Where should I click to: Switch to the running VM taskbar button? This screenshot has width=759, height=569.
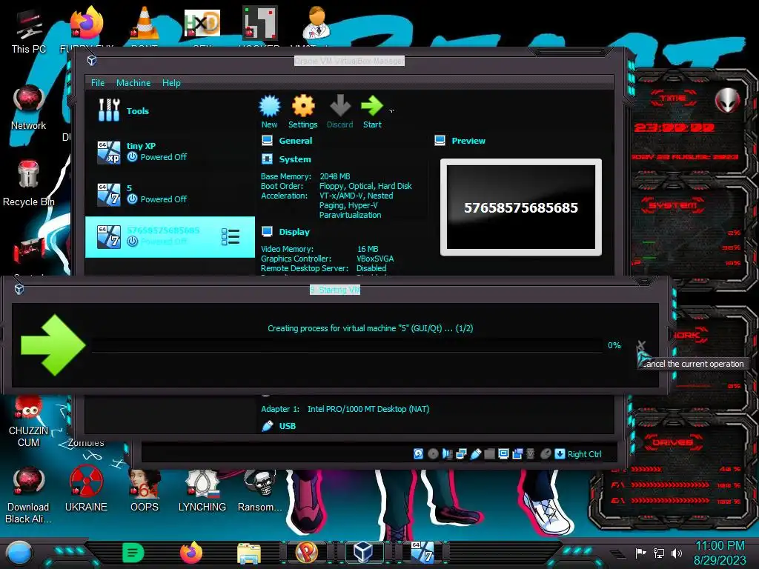[x=422, y=553]
